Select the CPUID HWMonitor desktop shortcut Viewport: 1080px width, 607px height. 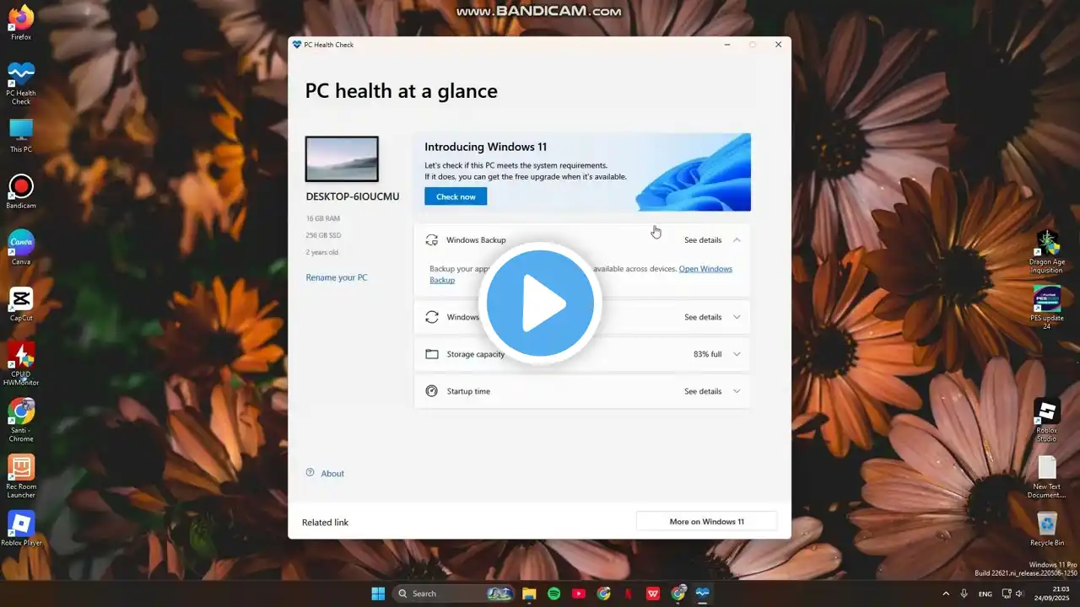21,363
